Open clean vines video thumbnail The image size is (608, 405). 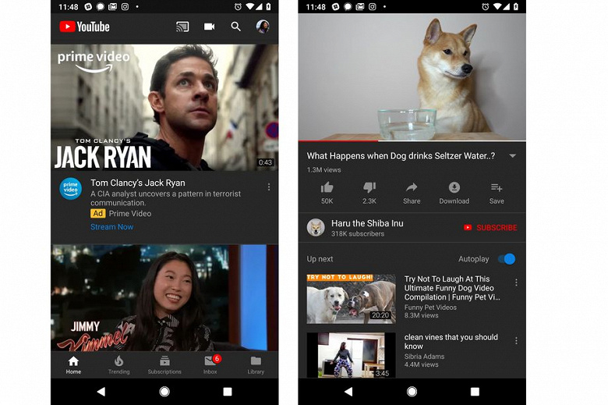click(x=352, y=355)
